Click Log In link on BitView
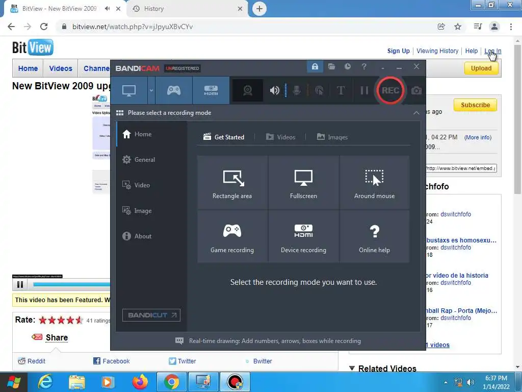522x392 pixels. pos(493,51)
